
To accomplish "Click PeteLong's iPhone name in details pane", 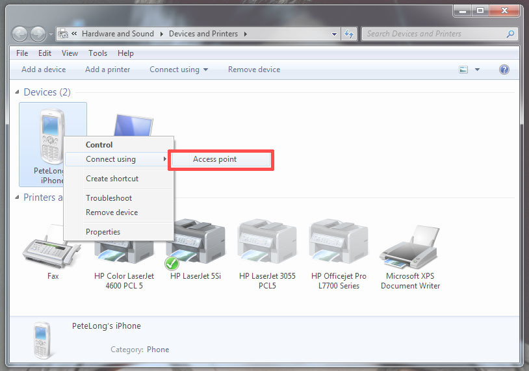I will [107, 326].
